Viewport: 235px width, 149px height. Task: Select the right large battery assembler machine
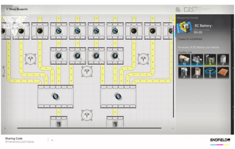point(118,96)
